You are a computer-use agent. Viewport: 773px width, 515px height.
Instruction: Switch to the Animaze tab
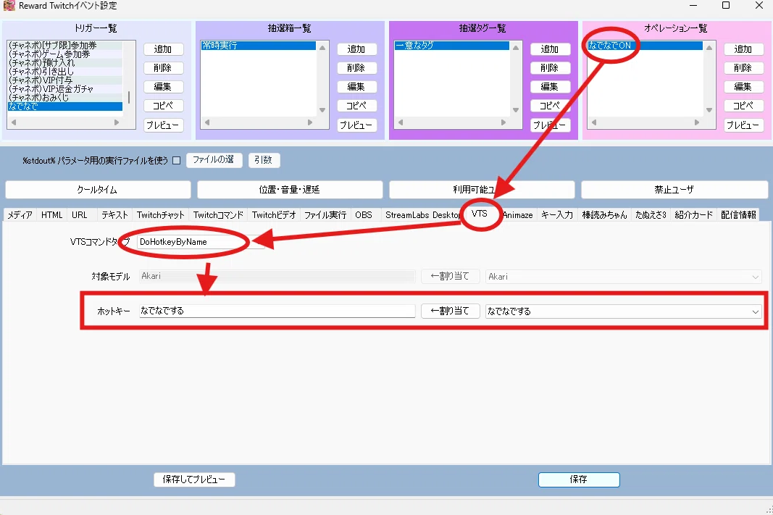[518, 215]
